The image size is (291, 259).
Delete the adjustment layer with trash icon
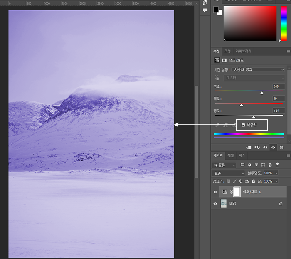coord(281,148)
